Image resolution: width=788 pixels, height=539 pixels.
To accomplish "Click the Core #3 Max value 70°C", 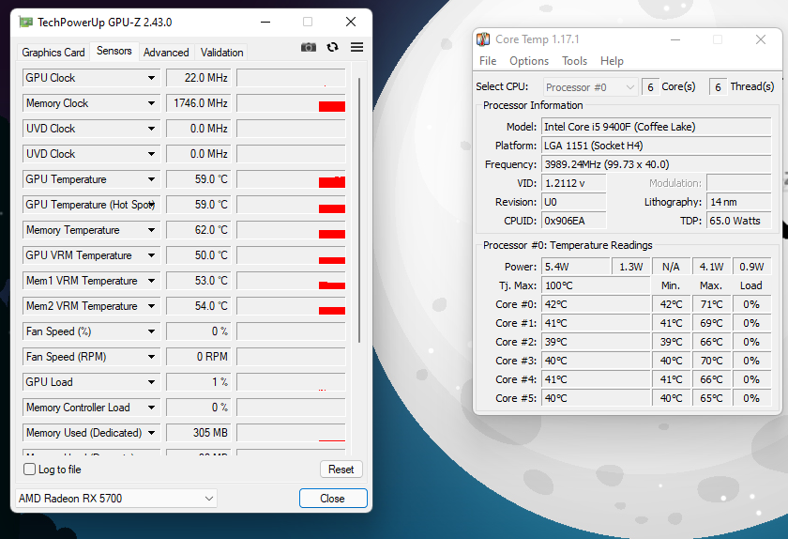I will pos(711,361).
